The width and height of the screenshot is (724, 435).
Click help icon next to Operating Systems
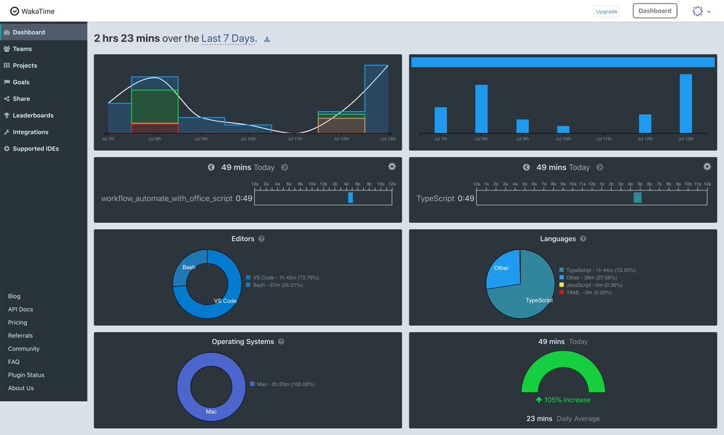(x=281, y=341)
